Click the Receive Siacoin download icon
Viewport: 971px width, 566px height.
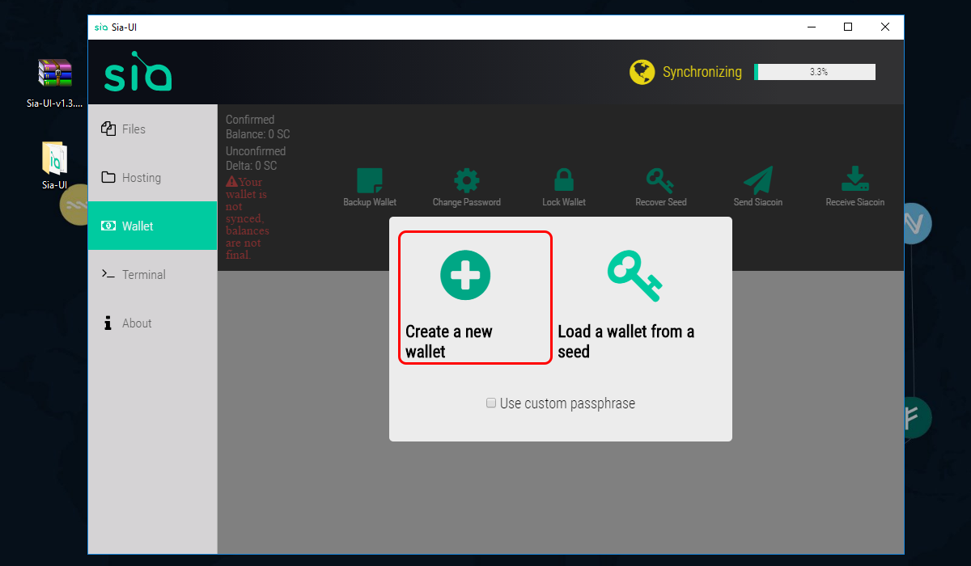(855, 180)
